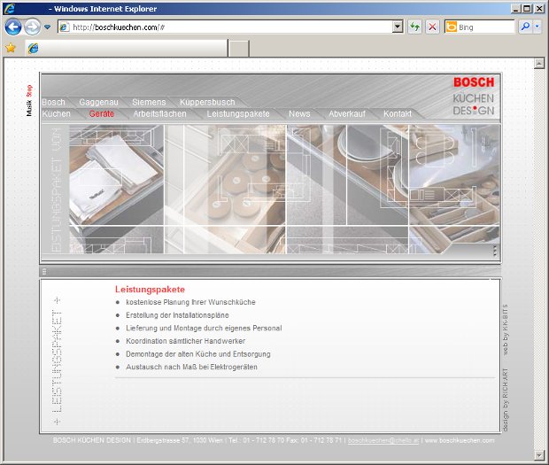Screen dimensions: 549x465
Task: Click the browser Back arrow button
Action: pyautogui.click(x=13, y=27)
